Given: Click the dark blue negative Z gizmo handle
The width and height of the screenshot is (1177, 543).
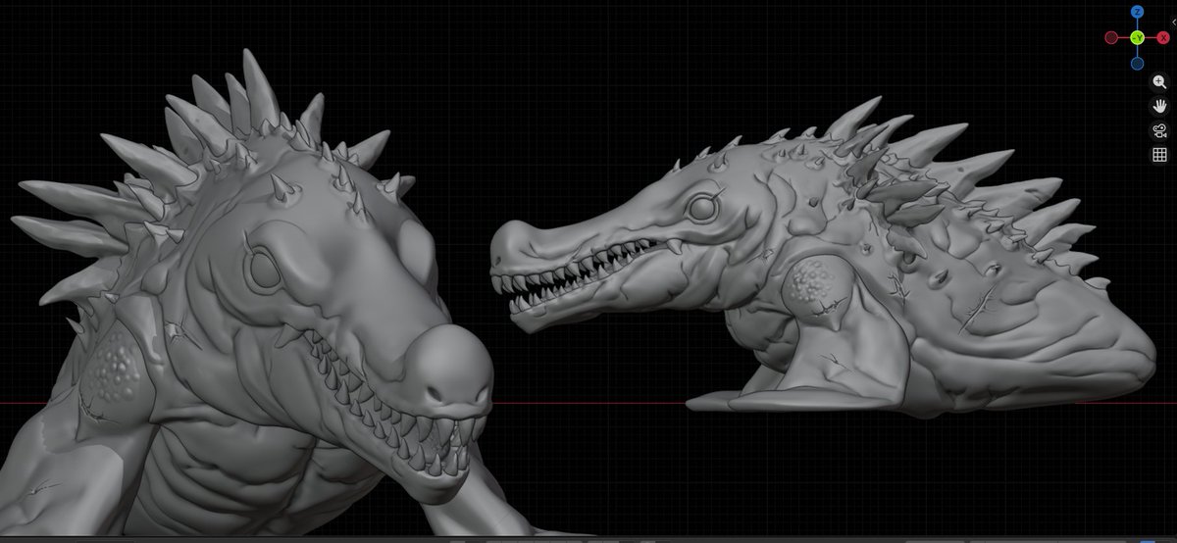Looking at the screenshot, I should click(x=1137, y=64).
